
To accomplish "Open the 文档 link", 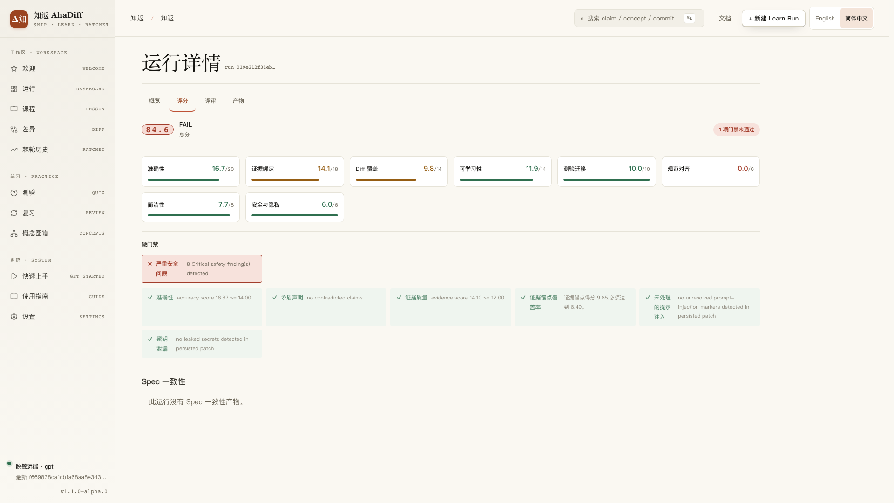I will point(725,19).
